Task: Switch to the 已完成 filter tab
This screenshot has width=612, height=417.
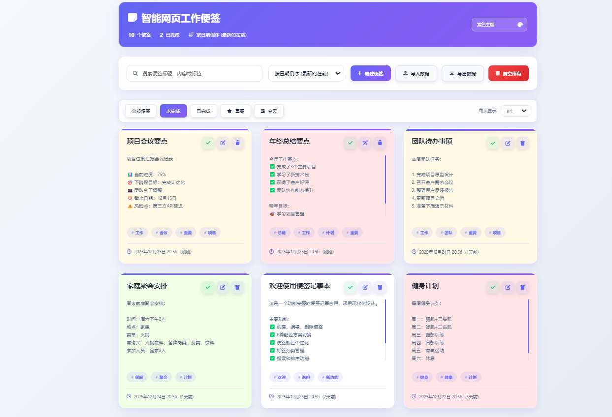Action: pos(203,111)
